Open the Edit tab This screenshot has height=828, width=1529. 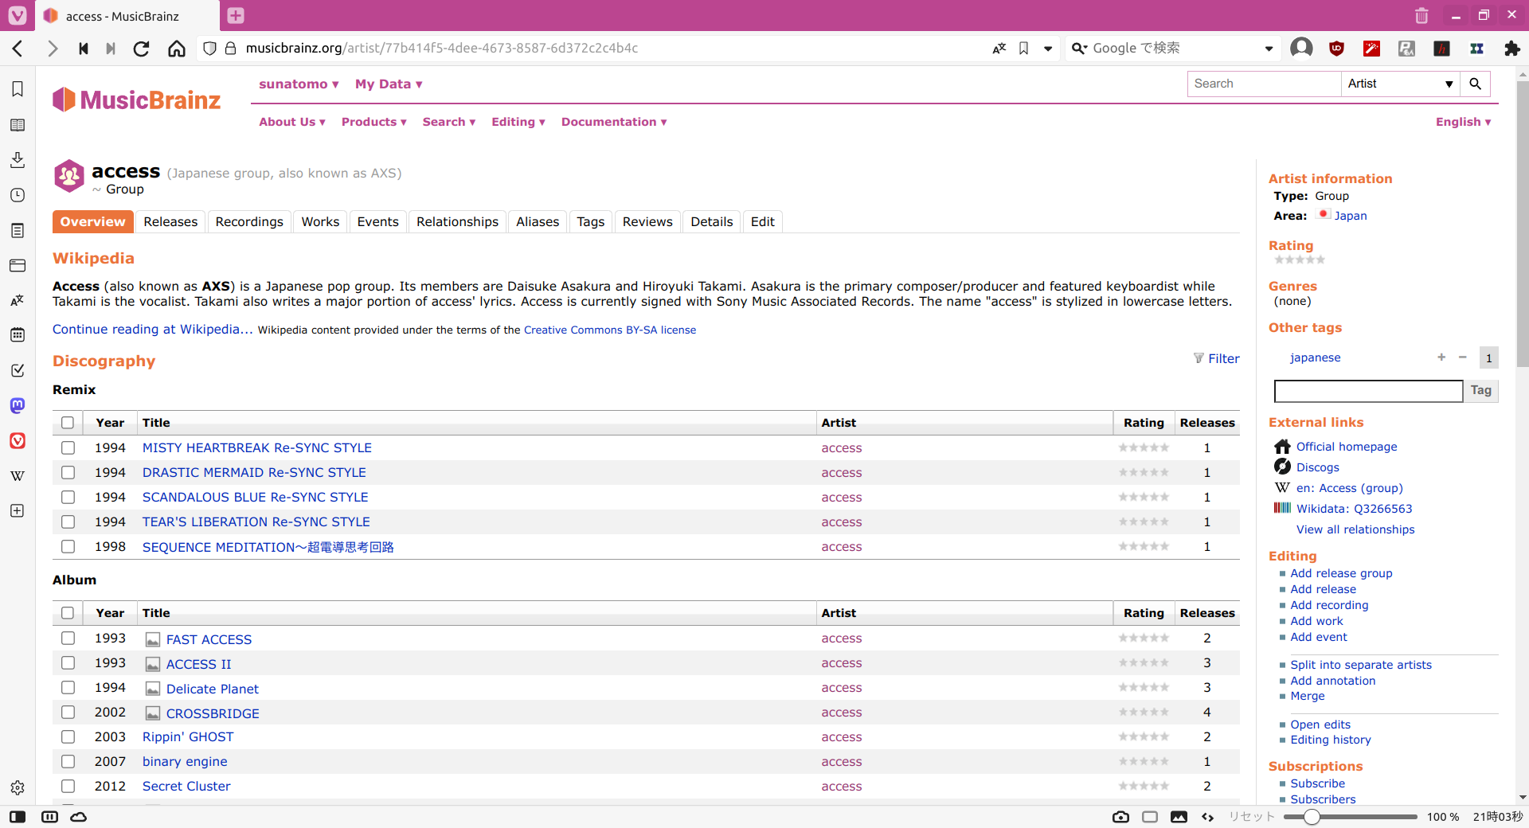tap(763, 222)
